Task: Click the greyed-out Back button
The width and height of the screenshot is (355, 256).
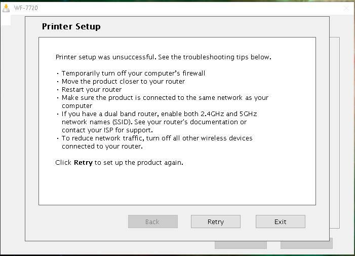Action: click(x=152, y=222)
